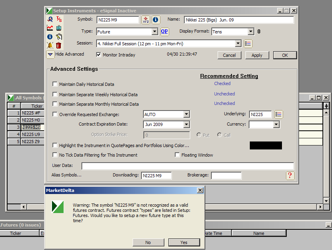The width and height of the screenshot is (332, 250).
Task: Click Ticker column header in All Symbols
Action: pos(33,106)
